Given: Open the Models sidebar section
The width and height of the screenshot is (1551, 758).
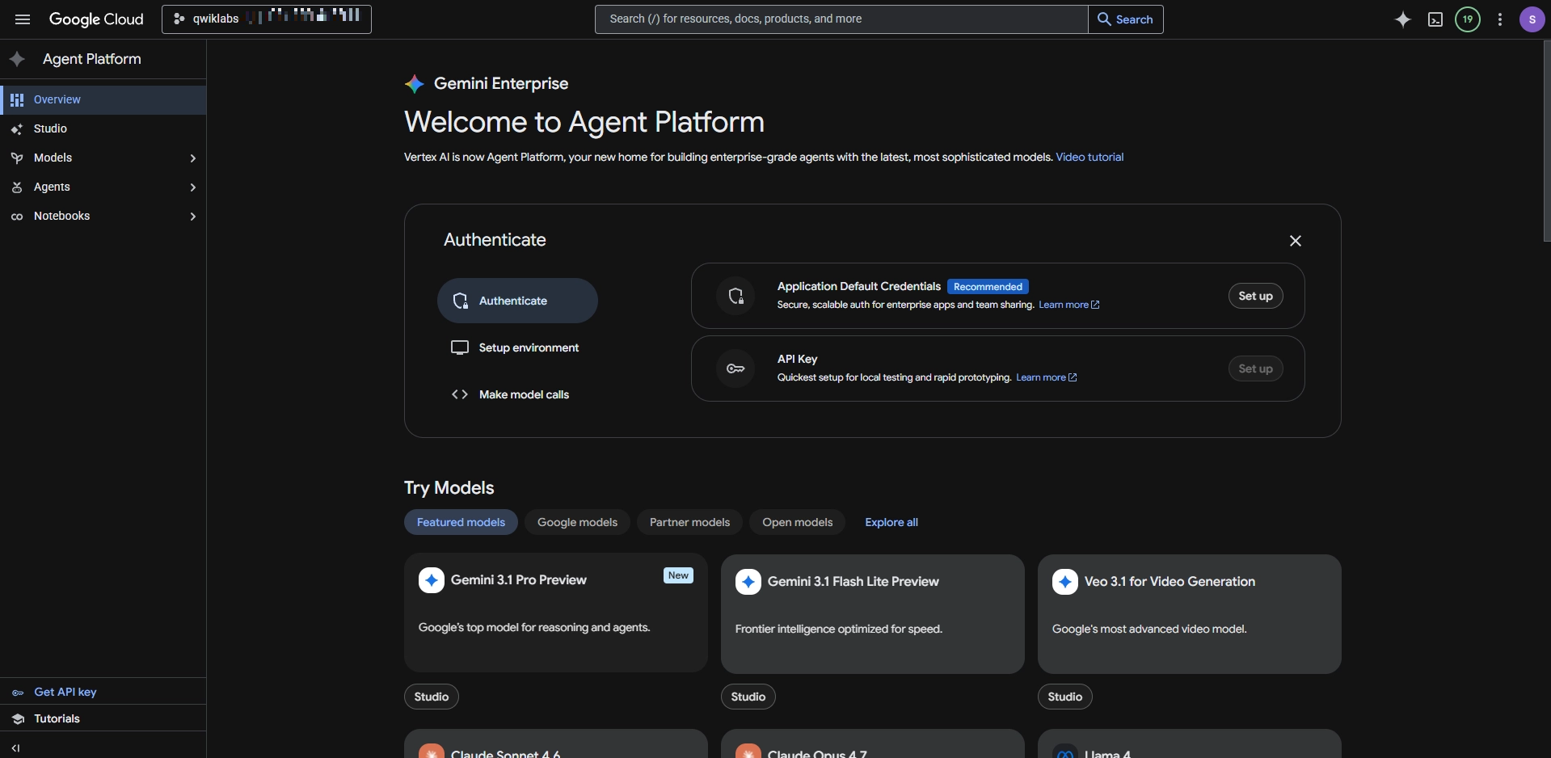Looking at the screenshot, I should coord(103,158).
